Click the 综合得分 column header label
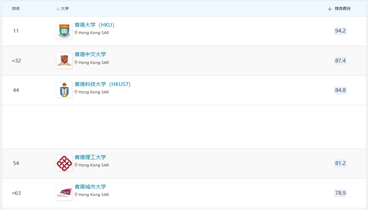Image resolution: width=368 pixels, height=210 pixels. point(343,8)
